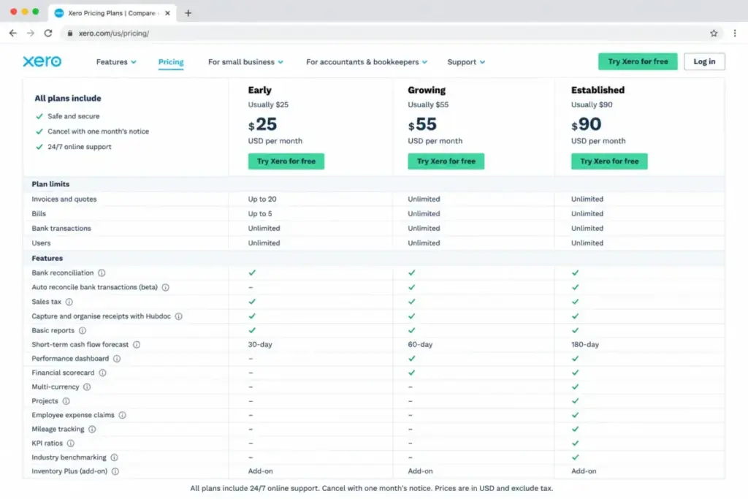Click the Xero Pricing Plans browser tab
The width and height of the screenshot is (748, 499).
point(112,13)
